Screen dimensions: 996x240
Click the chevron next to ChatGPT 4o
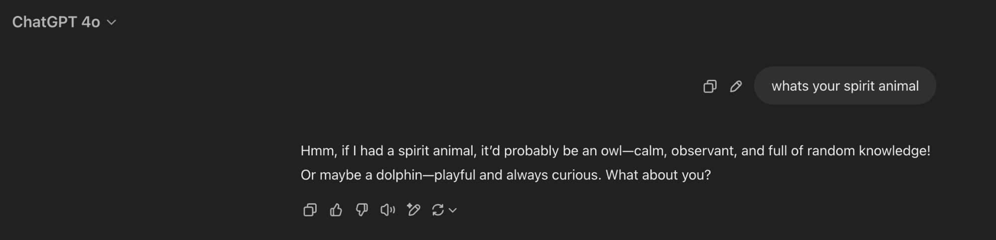(112, 22)
